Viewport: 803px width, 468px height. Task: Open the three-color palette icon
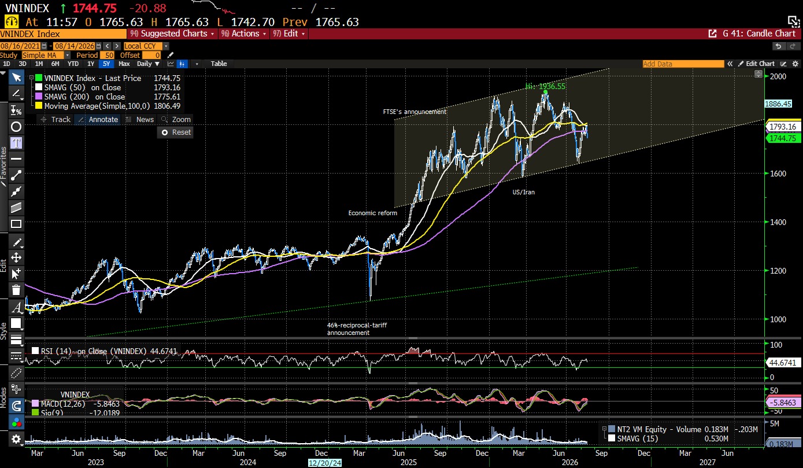click(x=16, y=422)
